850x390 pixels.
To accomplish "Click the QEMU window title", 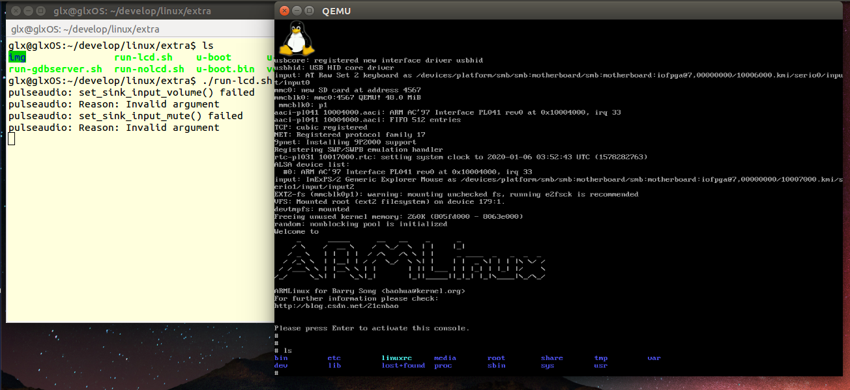I will coord(336,10).
